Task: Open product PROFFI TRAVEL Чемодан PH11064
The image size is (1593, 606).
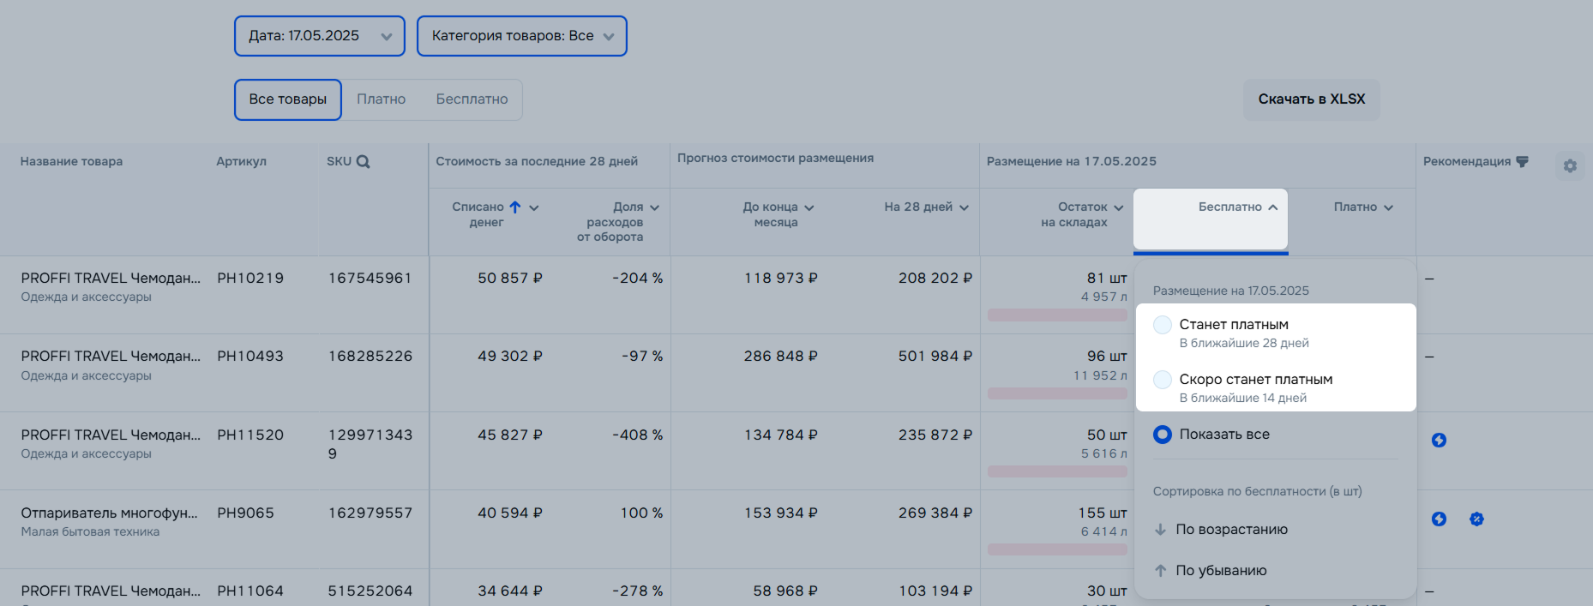Action: tap(111, 591)
